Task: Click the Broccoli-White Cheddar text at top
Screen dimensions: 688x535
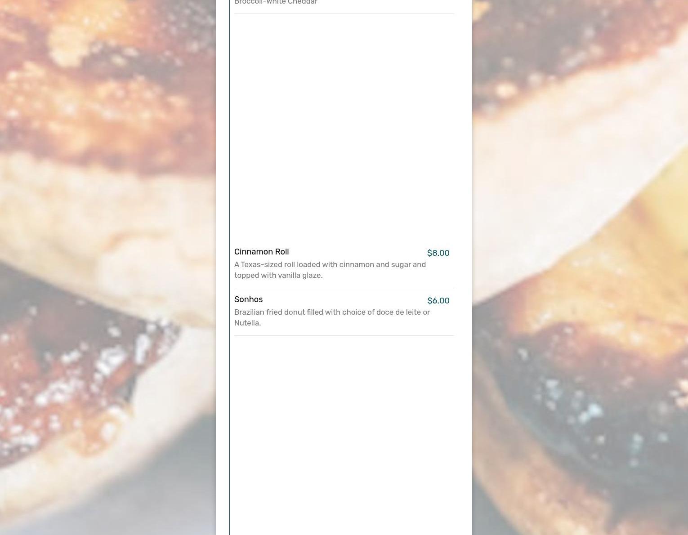Action: 276,2
